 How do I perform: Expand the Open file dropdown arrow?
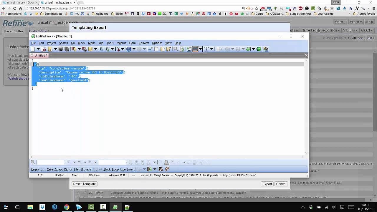coord(56,49)
